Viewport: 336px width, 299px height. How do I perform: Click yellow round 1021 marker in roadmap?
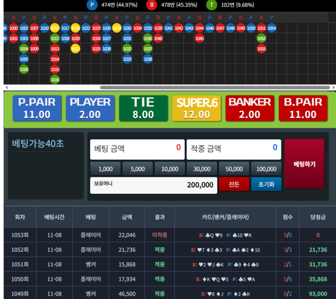[75, 49]
